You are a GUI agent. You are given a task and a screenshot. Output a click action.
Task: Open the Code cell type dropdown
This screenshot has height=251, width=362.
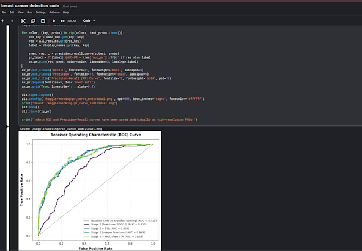pyautogui.click(x=89, y=21)
